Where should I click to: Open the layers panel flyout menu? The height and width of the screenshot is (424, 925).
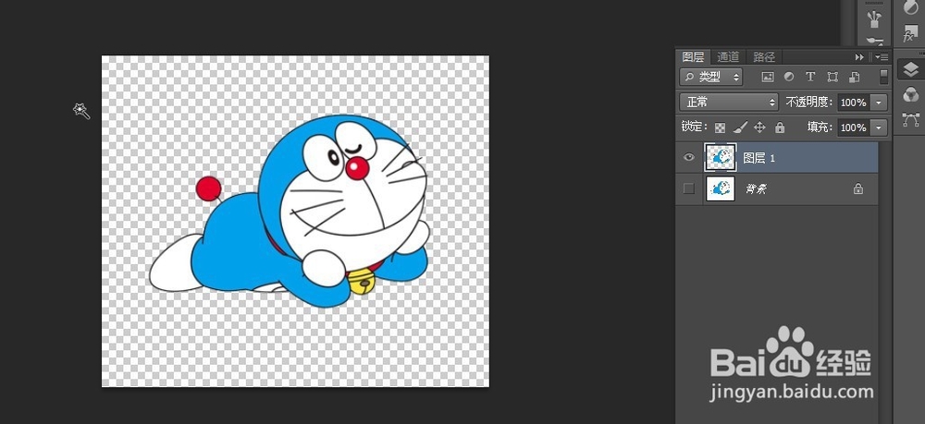(882, 57)
